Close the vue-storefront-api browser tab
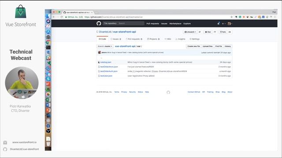Viewport: 282px width, 158px height. (x=92, y=12)
